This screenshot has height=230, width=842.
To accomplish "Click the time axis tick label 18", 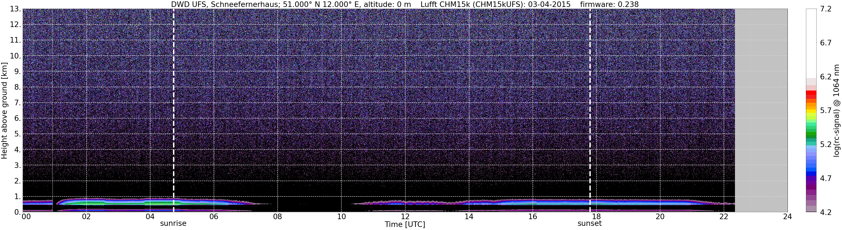I will 596,217.
